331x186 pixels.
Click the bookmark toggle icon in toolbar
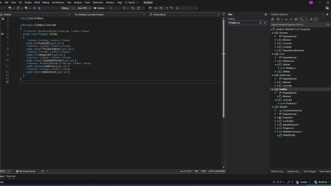(177, 8)
